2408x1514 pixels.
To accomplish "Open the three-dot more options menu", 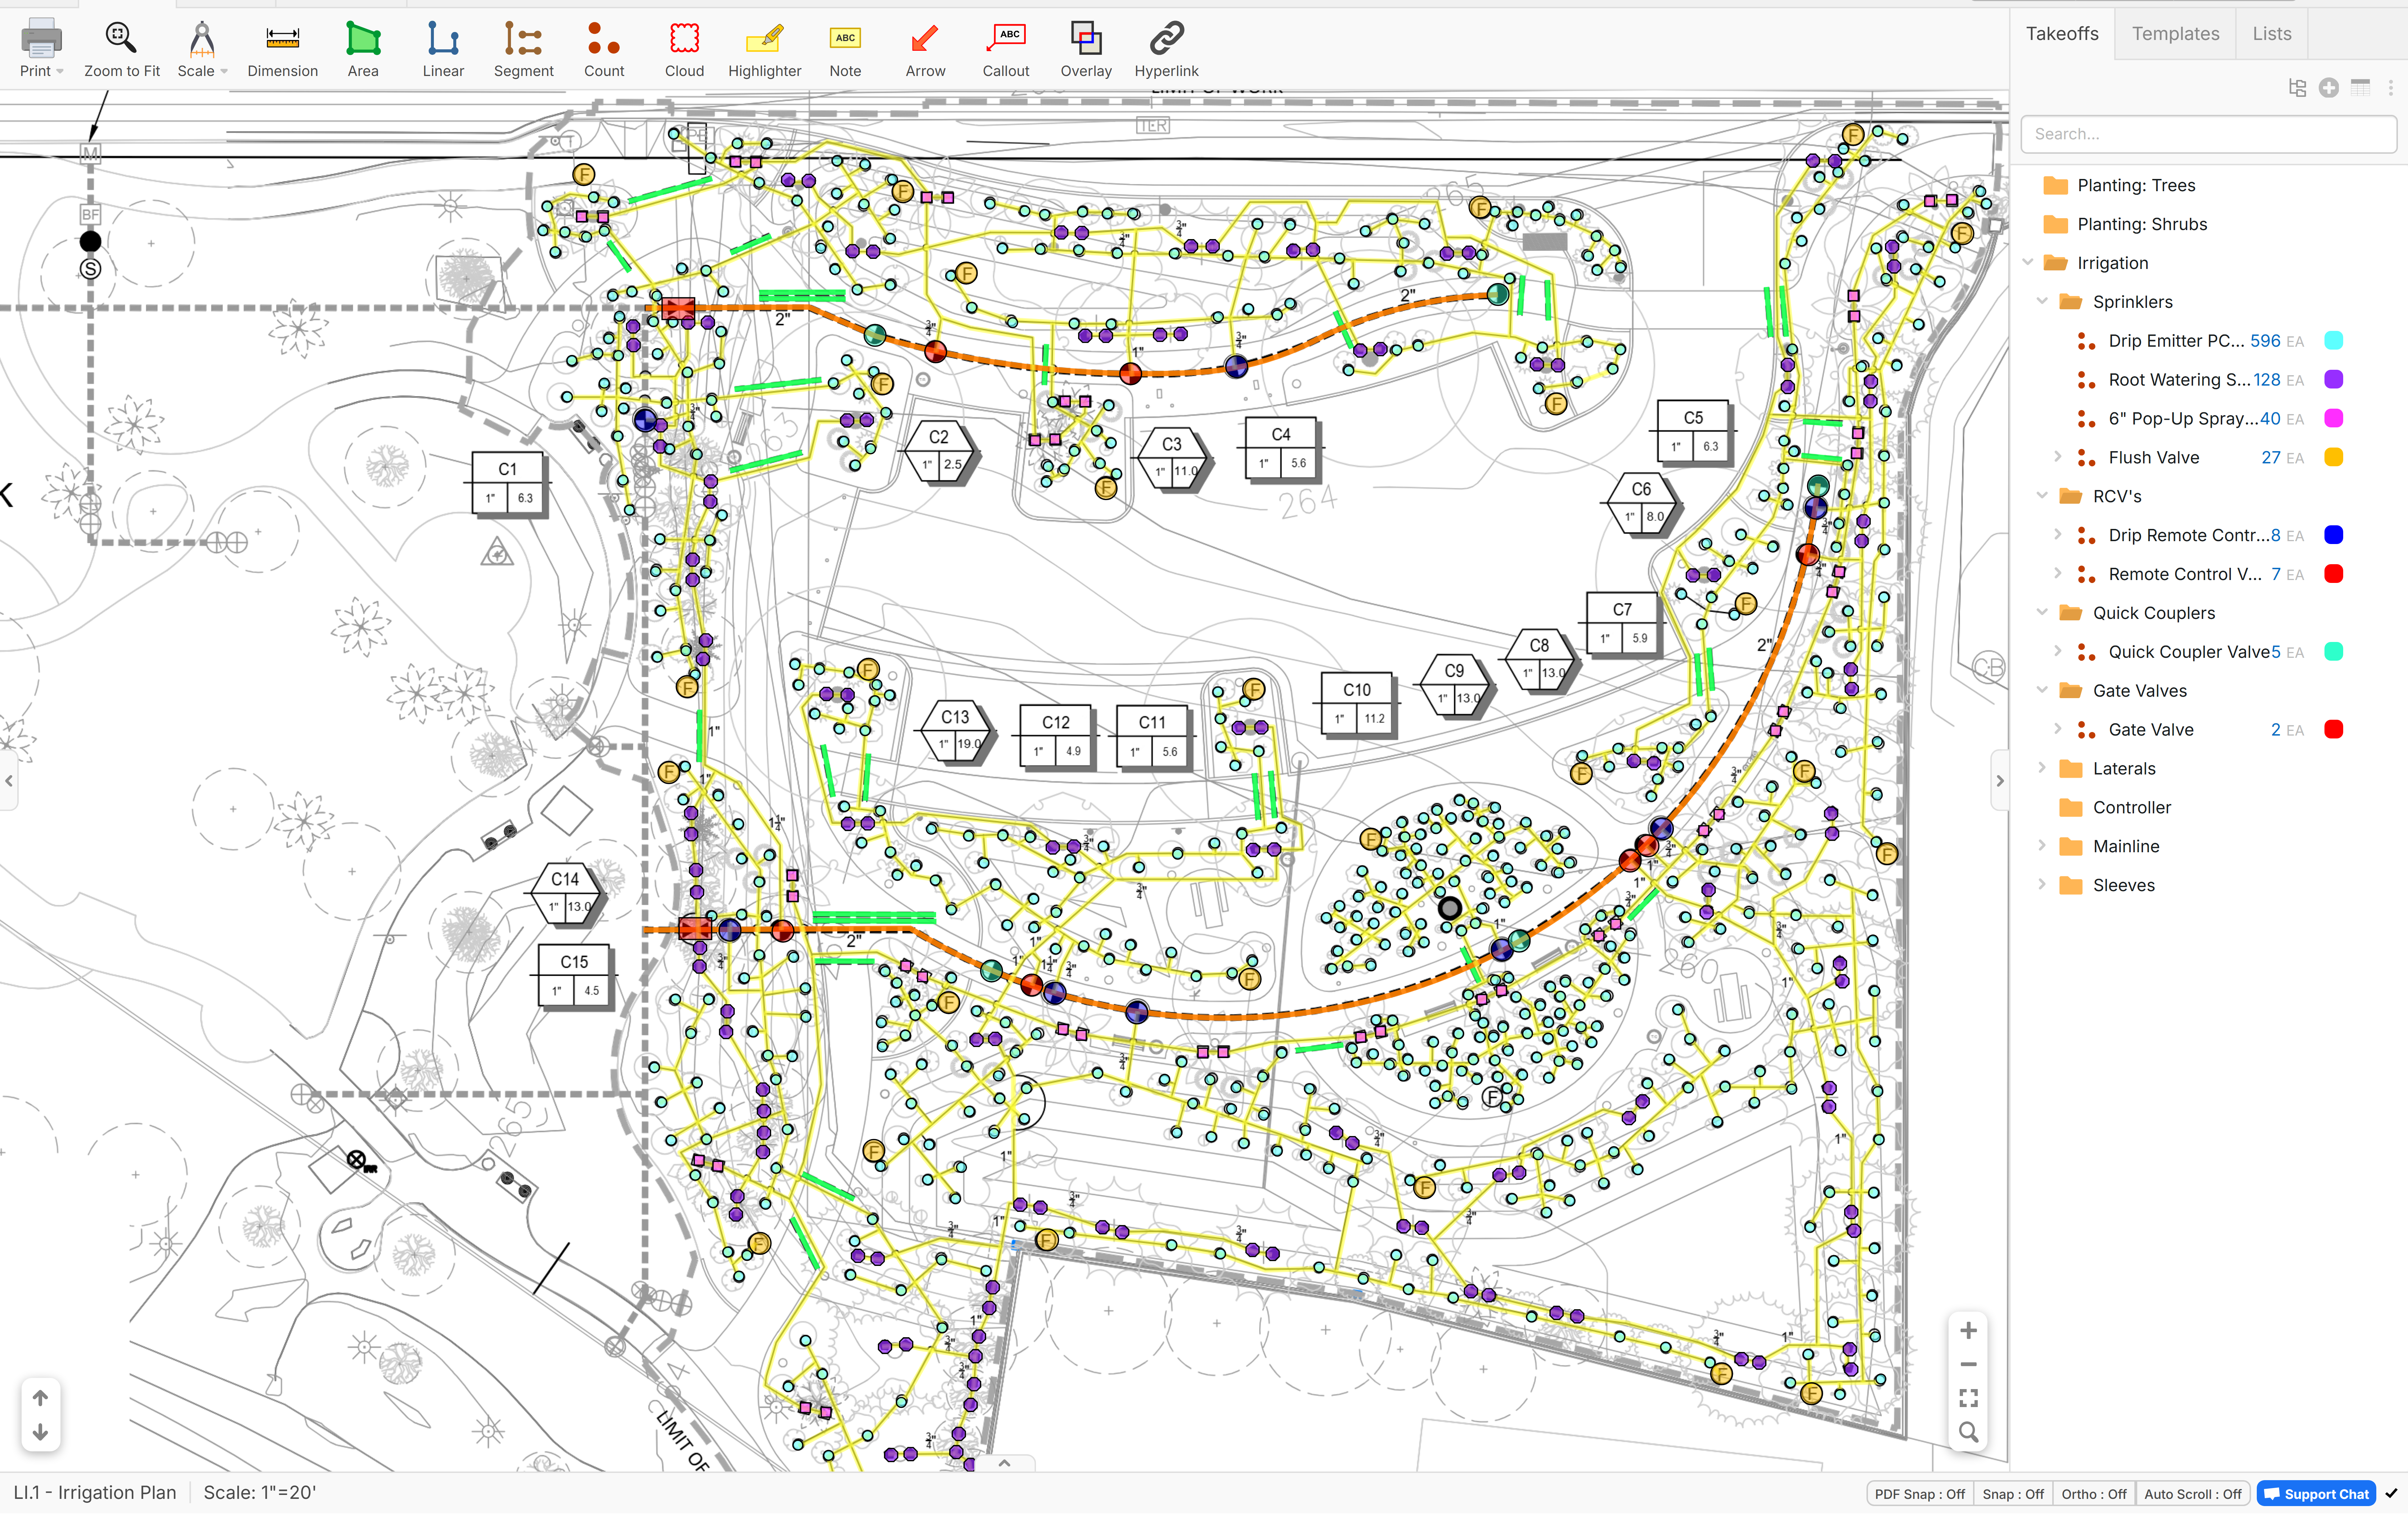I will [2391, 88].
